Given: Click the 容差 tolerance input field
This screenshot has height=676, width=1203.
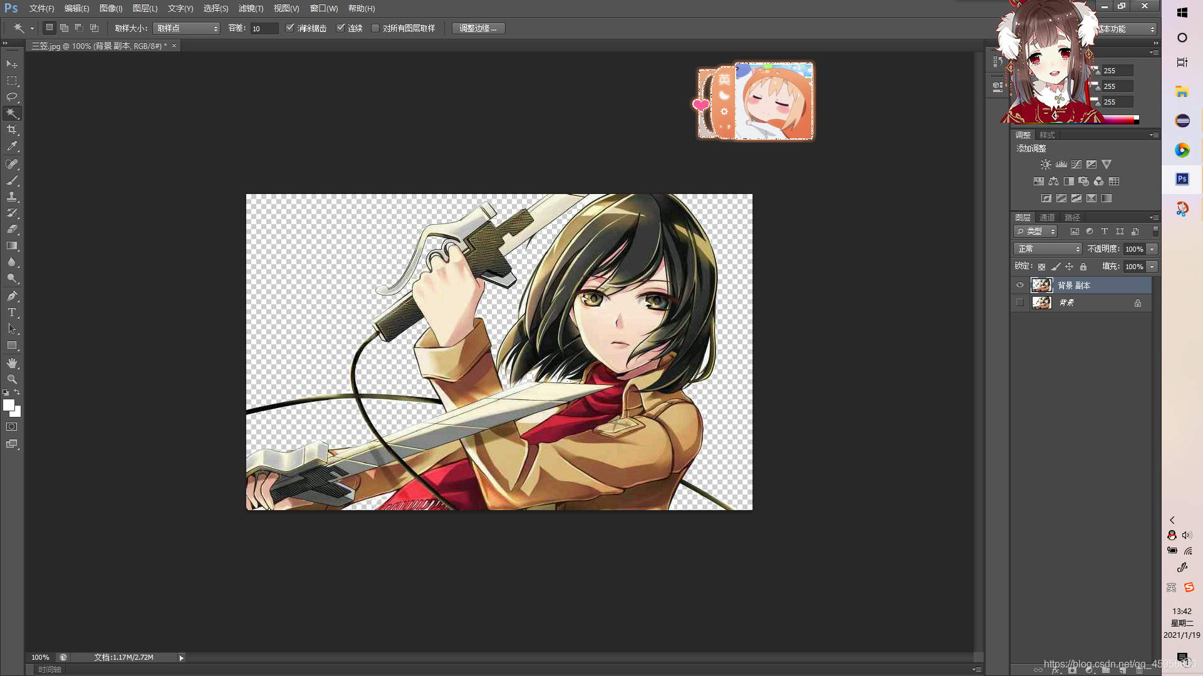Looking at the screenshot, I should [x=264, y=28].
